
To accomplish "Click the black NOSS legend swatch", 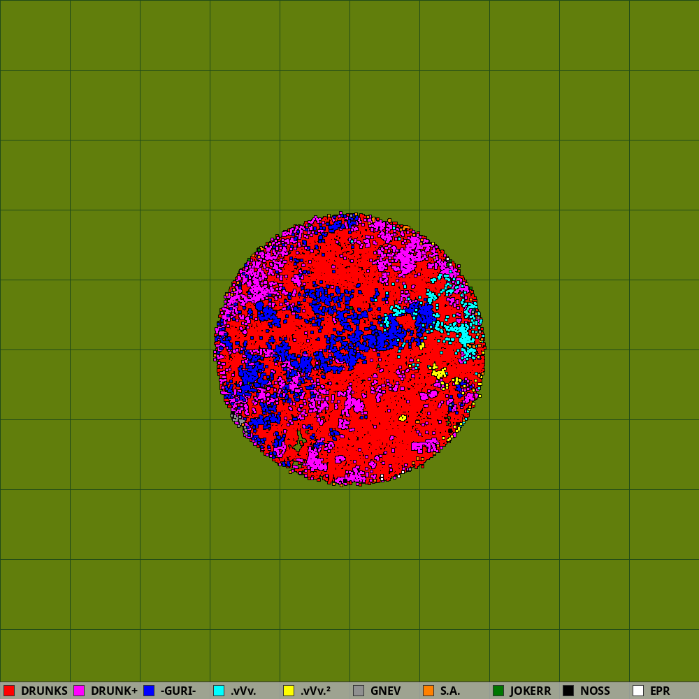I will pos(568,691).
